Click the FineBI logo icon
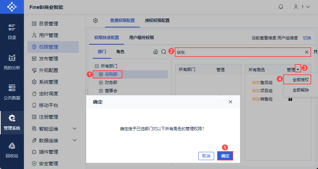This screenshot has height=169, width=318. [x=12, y=7]
